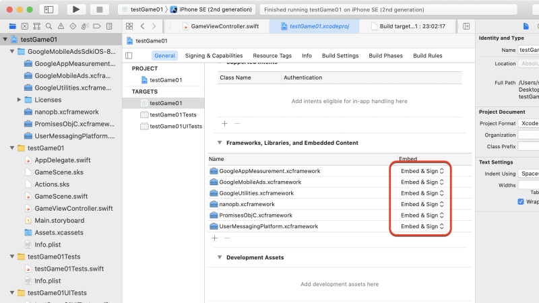Go back using the left chevron
The height and width of the screenshot is (303, 539).
[143, 26]
